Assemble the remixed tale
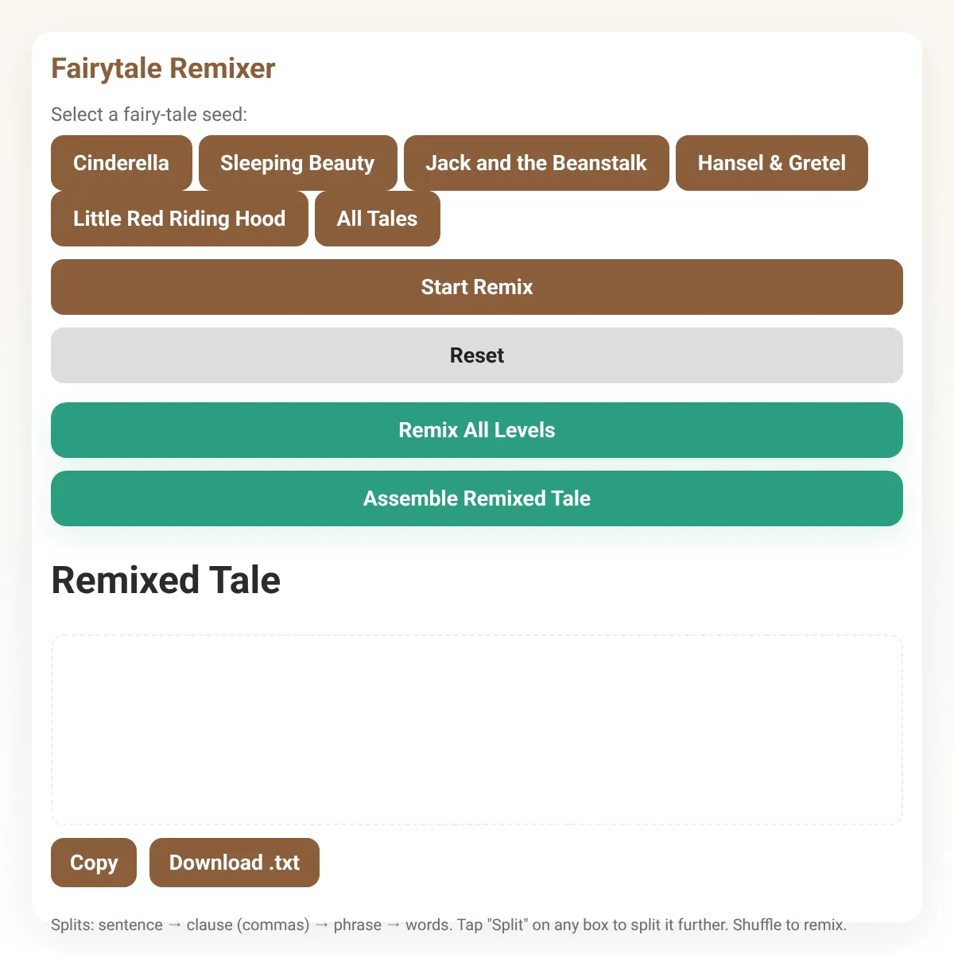Image resolution: width=954 pixels, height=954 pixels. pos(477,498)
